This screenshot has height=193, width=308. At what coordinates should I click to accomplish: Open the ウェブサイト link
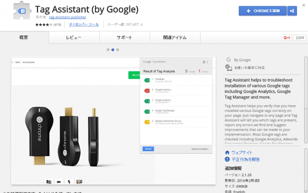(x=242, y=152)
